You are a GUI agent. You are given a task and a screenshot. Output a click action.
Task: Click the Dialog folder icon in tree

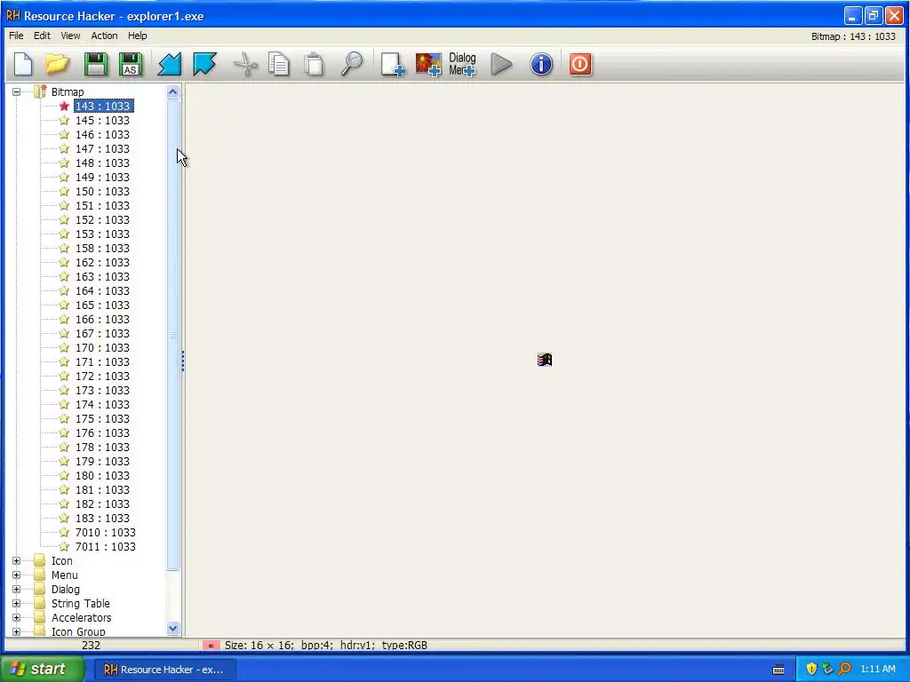click(39, 589)
